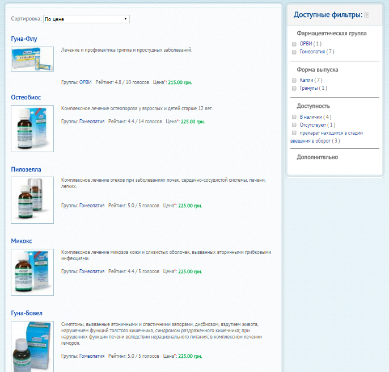Check the Гомеопатия filter checkbox
Screen dimensions: 389x372
(x=294, y=52)
